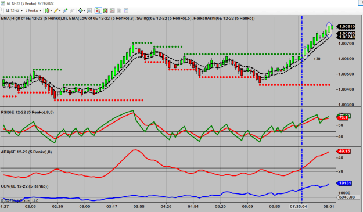Click the 07:35:04 time marker on the axis
Screen dimensions: 363x212
click(x=299, y=206)
